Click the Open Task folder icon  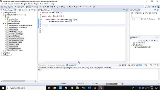(64, 7)
